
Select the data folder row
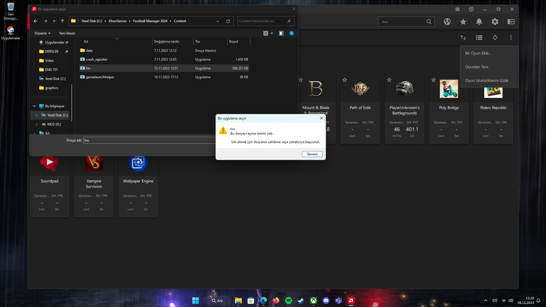(164, 51)
